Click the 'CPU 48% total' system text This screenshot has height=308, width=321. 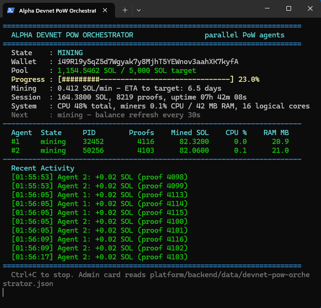[85, 106]
